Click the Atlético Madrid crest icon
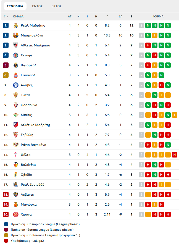 (x=15, y=125)
